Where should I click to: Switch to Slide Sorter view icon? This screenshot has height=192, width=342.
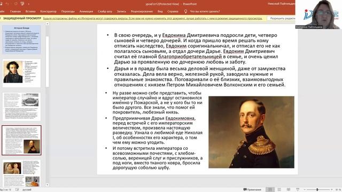[x=279, y=190]
